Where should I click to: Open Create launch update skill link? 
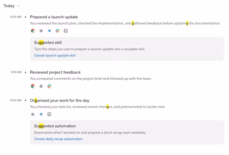[x=55, y=56]
